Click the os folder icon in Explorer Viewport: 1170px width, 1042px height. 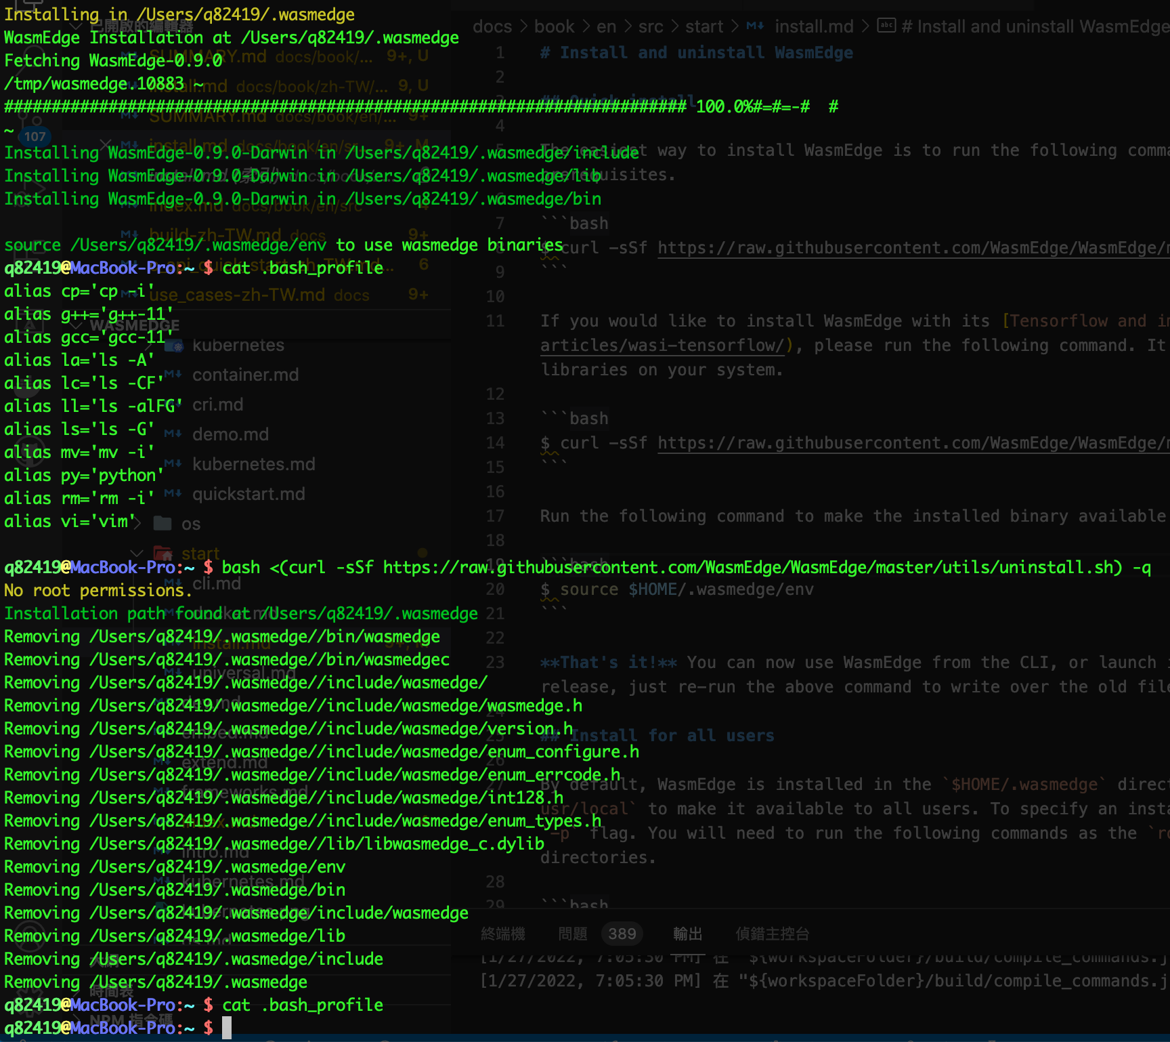pos(162,523)
